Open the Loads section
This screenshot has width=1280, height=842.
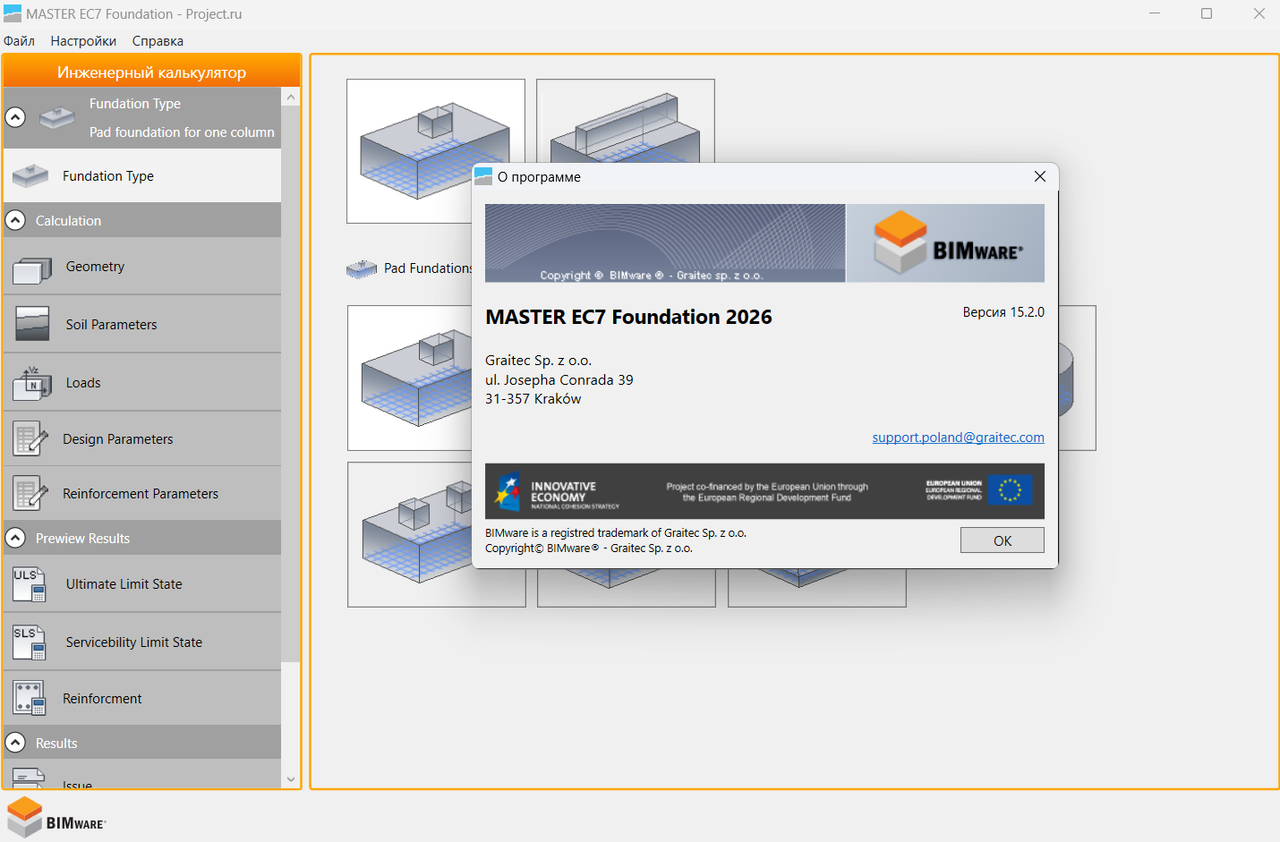142,383
